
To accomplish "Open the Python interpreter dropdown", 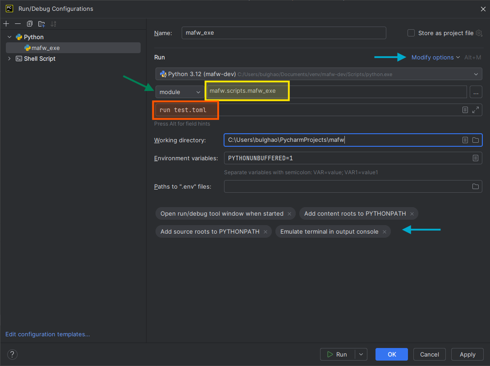I will [x=476, y=74].
